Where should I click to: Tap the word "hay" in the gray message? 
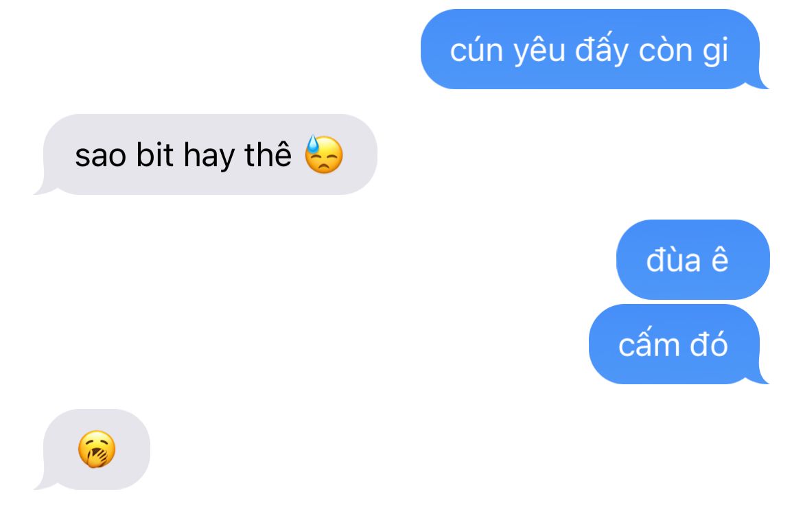(209, 155)
